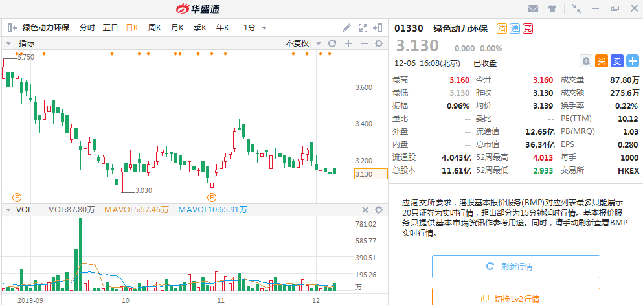Click the 刷新行情 refresh quotes button
The image size is (643, 305).
tap(516, 266)
